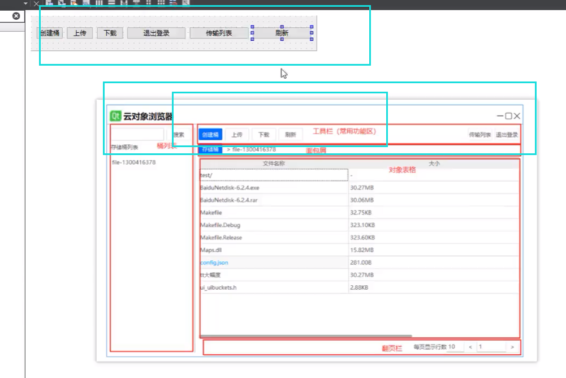Focus the bucket search input field
This screenshot has width=566, height=378.
(137, 135)
